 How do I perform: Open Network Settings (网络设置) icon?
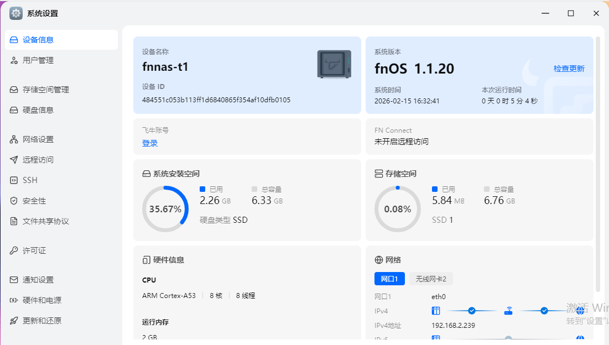pyautogui.click(x=14, y=139)
